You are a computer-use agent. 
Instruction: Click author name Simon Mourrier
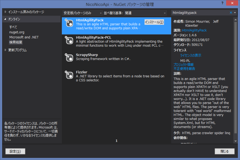point(197,22)
